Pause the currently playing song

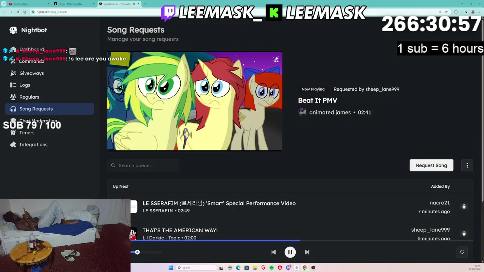[290, 252]
